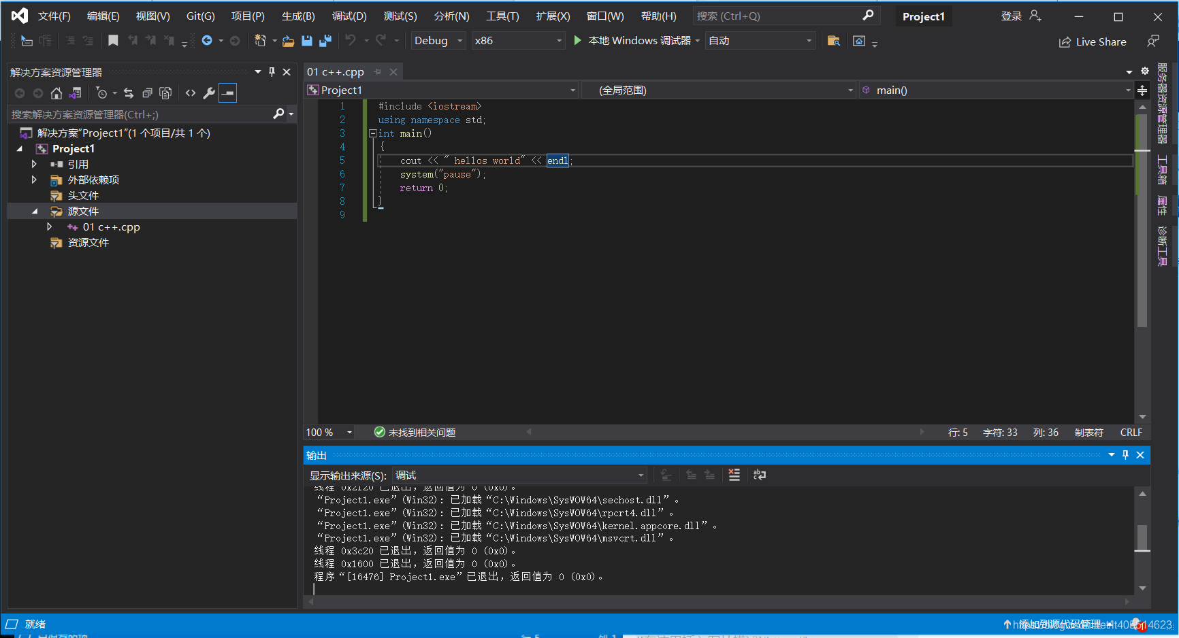The width and height of the screenshot is (1179, 638).
Task: Toggle Preview Selected Items button in Solution Explorer
Action: pyautogui.click(x=227, y=93)
